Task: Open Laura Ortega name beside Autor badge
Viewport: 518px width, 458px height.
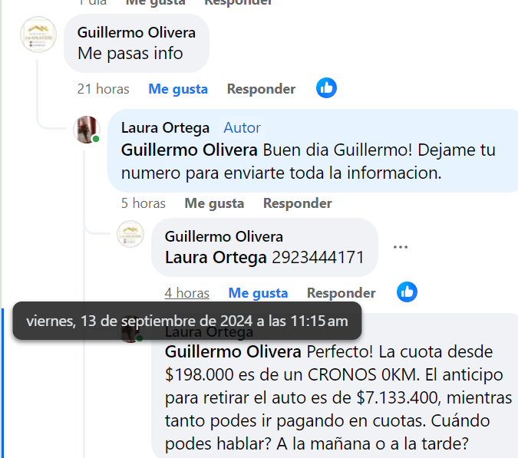Action: [165, 128]
